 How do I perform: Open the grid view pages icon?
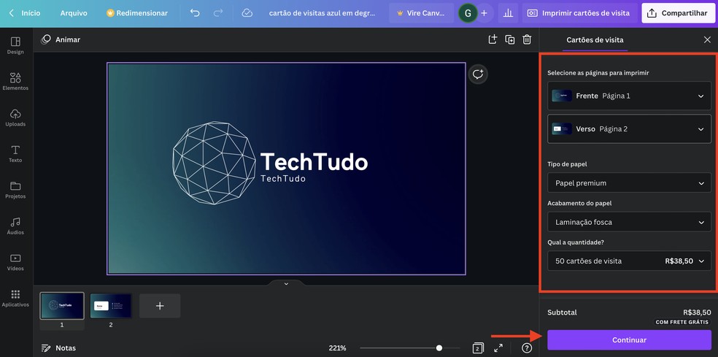pos(477,348)
